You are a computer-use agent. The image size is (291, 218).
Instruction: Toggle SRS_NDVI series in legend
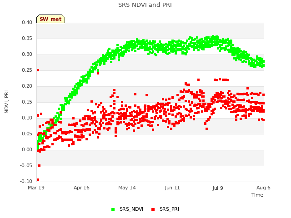pyautogui.click(x=127, y=209)
